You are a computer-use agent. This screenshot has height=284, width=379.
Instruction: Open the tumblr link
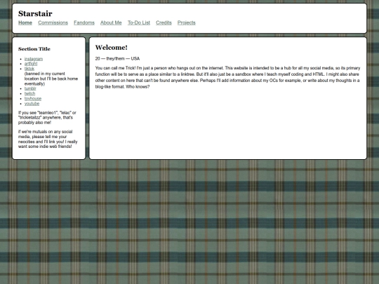(30, 88)
